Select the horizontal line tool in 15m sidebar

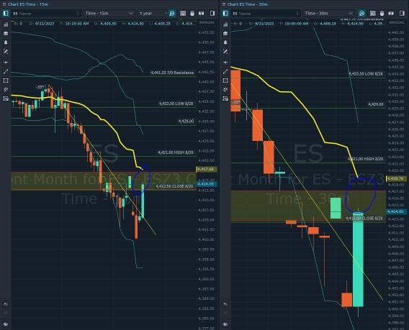click(x=6, y=63)
